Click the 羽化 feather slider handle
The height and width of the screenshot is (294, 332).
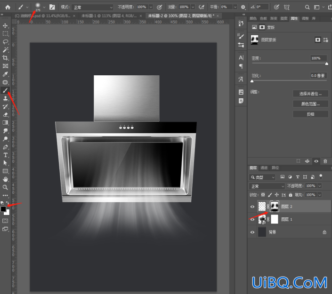[252, 81]
